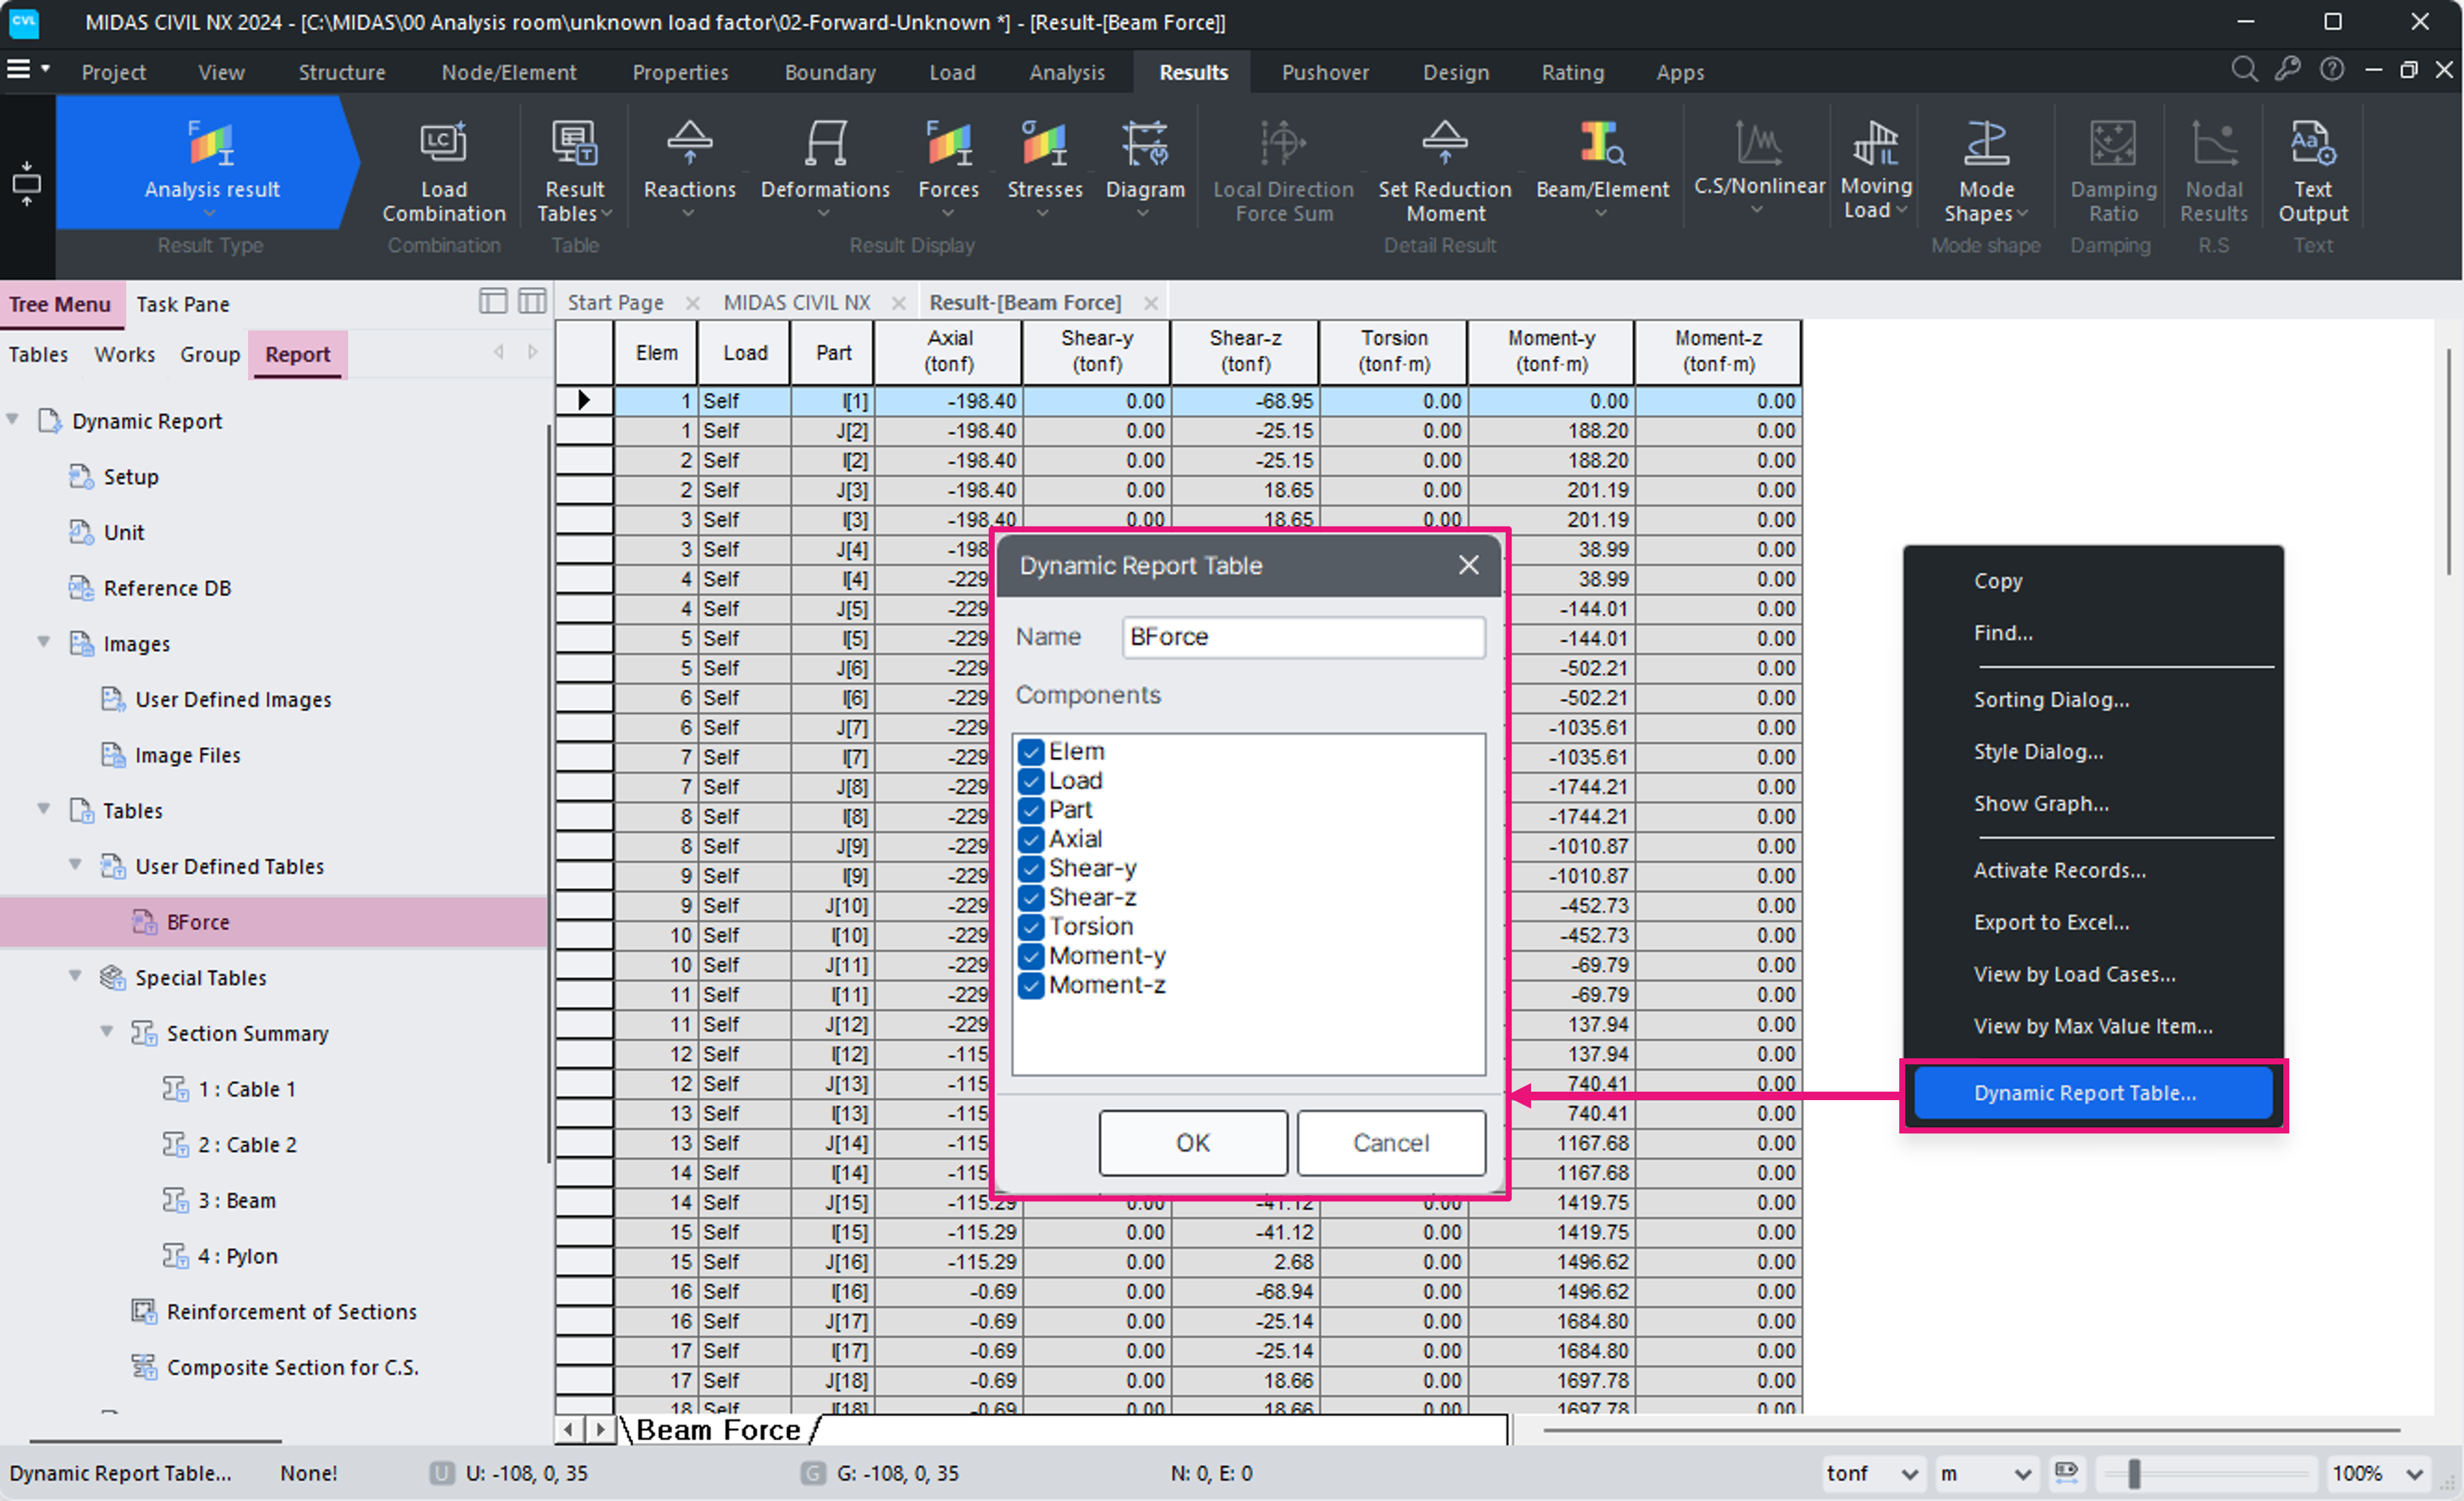Click the pin ribbon icon on left
Image resolution: width=2464 pixels, height=1501 pixels.
[x=26, y=184]
